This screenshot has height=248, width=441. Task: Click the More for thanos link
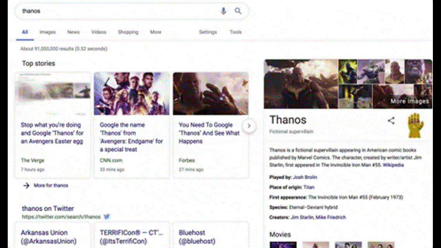(x=51, y=185)
